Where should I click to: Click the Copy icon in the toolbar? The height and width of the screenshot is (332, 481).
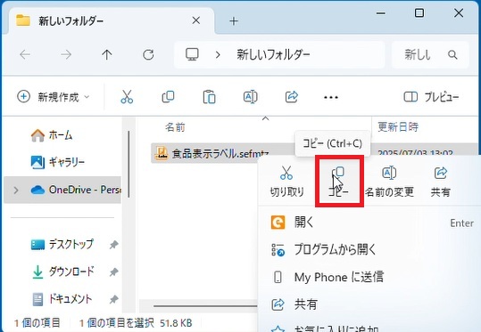(168, 97)
